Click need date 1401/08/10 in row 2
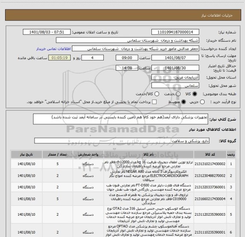The height and width of the screenshot is (237, 245). point(26,176)
